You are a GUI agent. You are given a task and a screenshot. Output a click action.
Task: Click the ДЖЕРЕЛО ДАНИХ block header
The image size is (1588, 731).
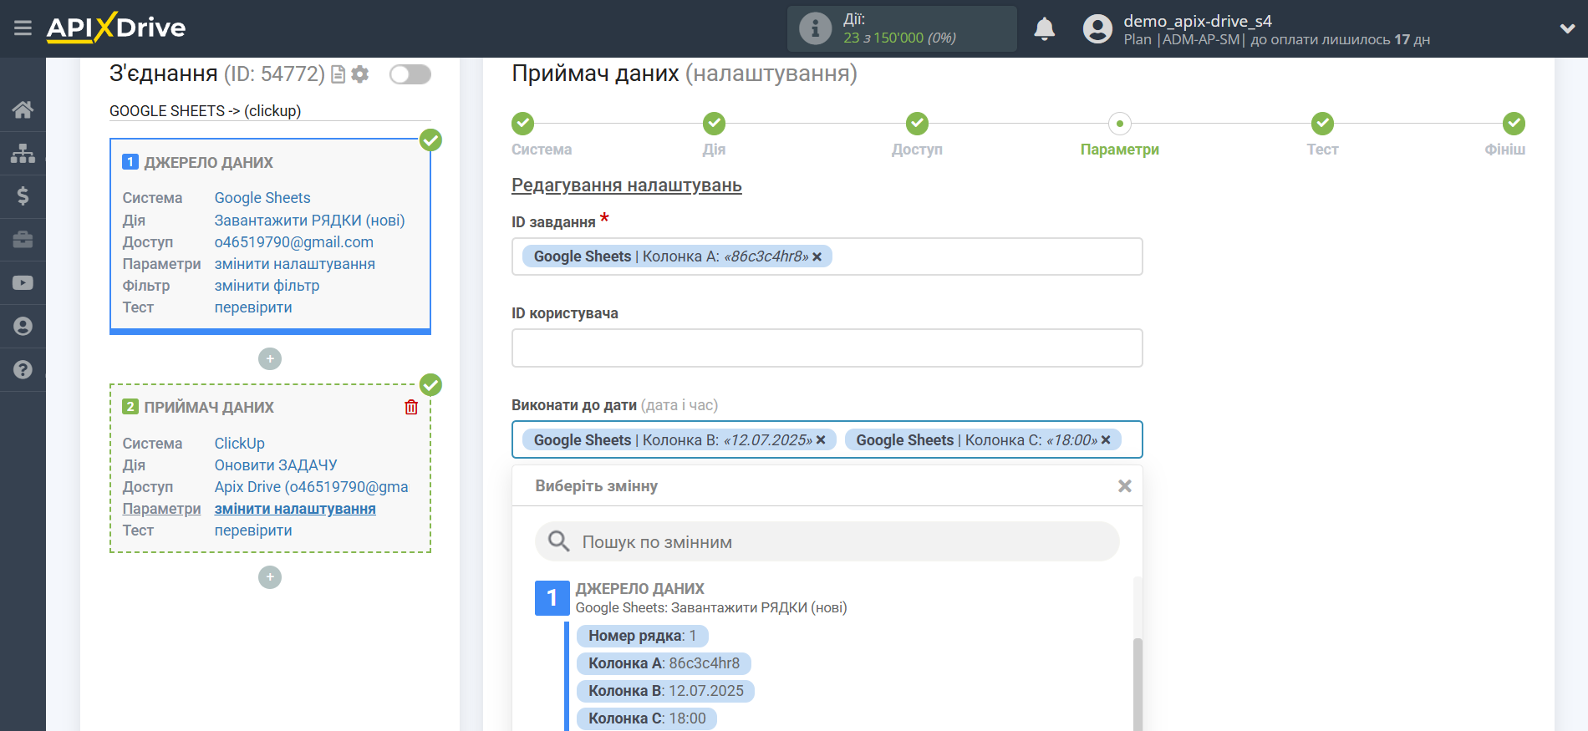coord(208,163)
